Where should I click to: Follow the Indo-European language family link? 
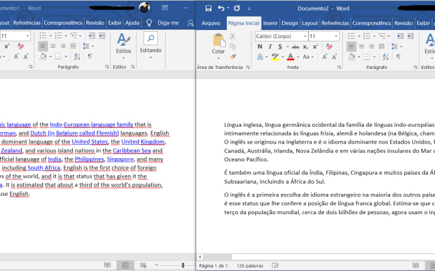coord(91,125)
